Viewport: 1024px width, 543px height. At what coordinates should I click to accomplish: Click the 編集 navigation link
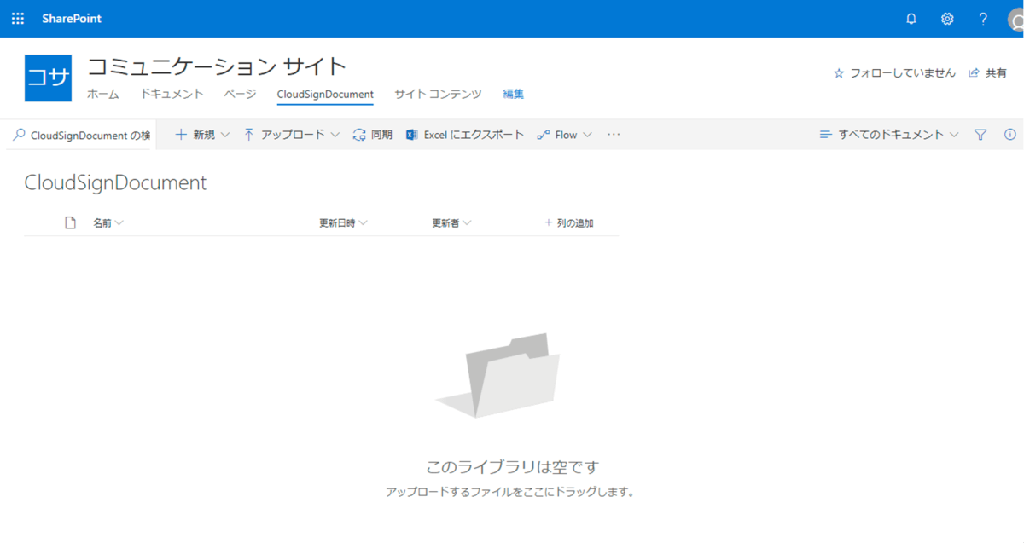click(514, 95)
